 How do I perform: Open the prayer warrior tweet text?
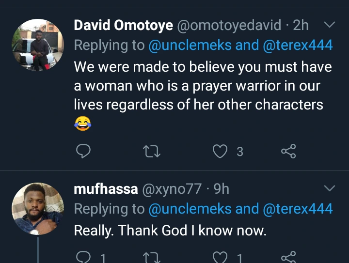[x=198, y=85]
